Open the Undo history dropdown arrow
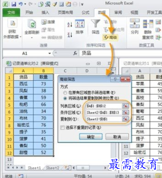 click(x=25, y=4)
